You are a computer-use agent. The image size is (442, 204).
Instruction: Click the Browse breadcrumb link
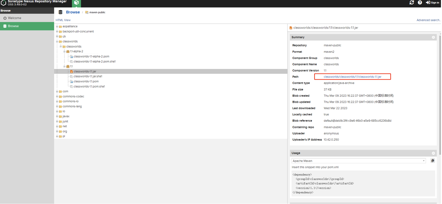click(x=73, y=12)
